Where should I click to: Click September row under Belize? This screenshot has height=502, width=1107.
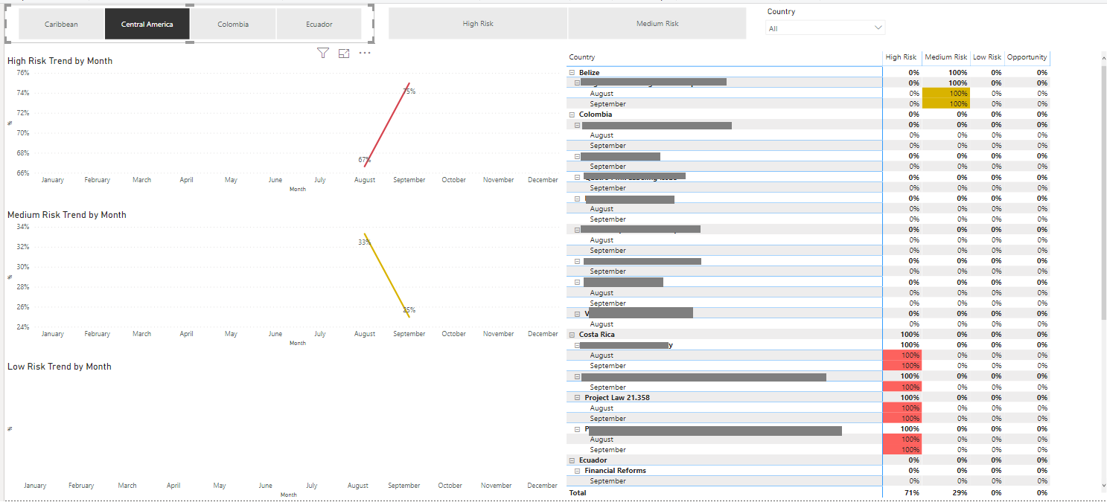point(607,104)
